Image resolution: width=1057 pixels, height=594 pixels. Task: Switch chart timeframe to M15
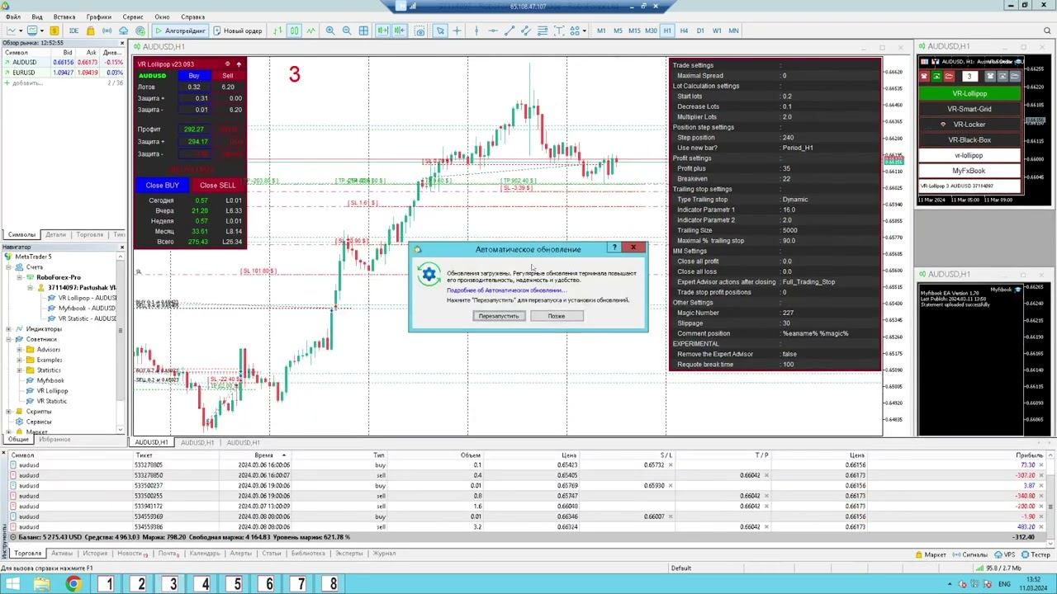[633, 31]
